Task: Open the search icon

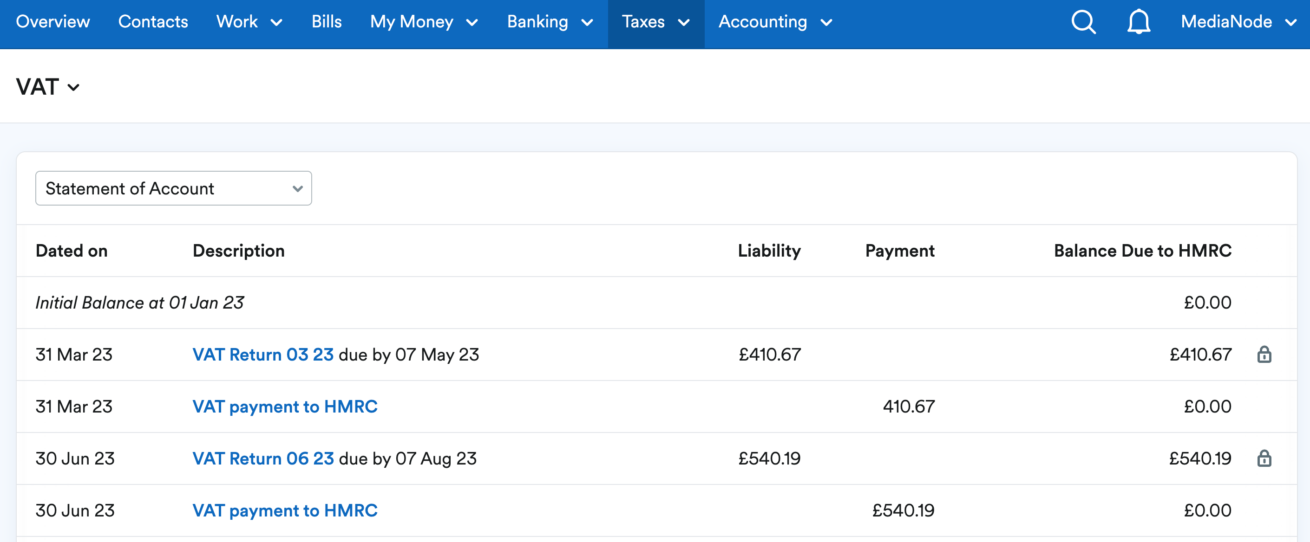Action: pos(1083,22)
